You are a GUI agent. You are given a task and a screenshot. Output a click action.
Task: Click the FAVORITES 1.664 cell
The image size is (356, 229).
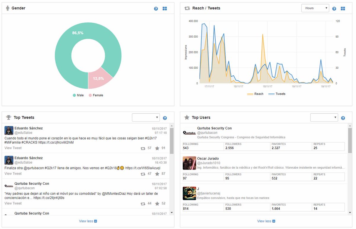[x=292, y=207]
